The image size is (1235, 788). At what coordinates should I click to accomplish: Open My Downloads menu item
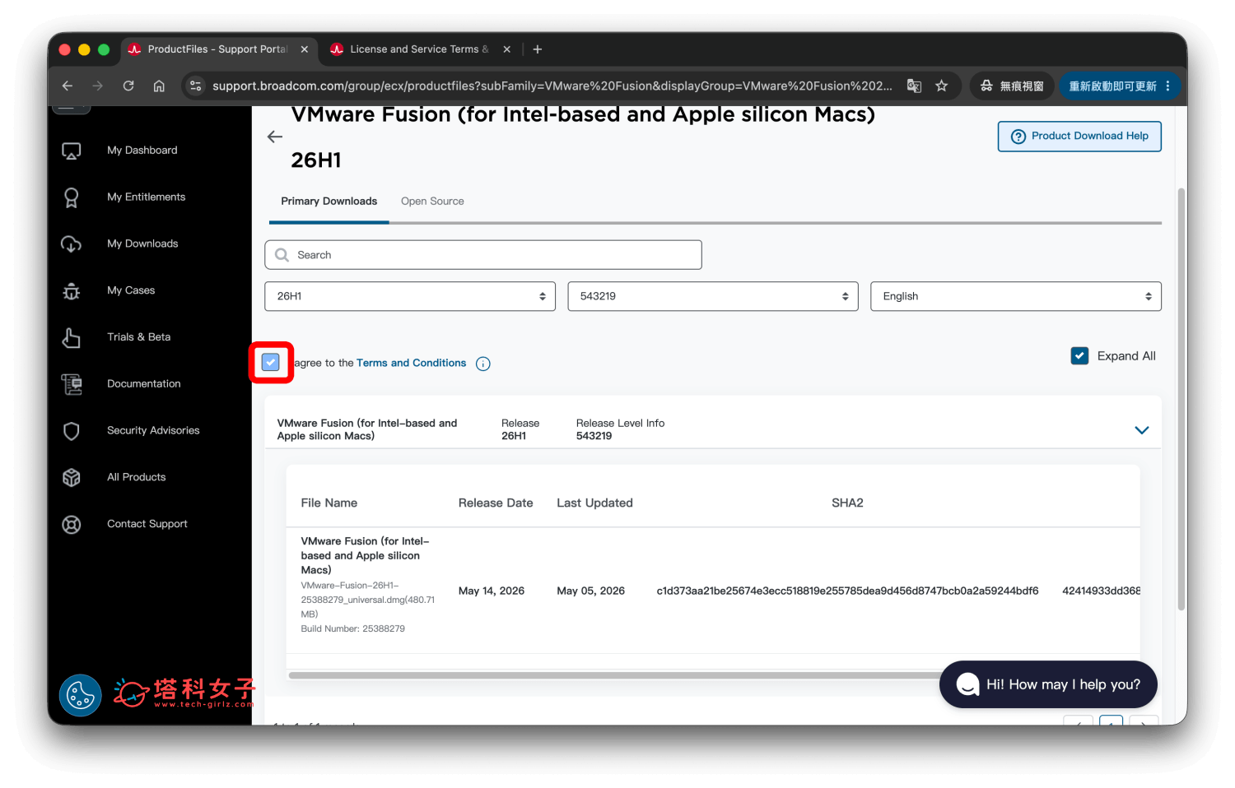tap(142, 244)
